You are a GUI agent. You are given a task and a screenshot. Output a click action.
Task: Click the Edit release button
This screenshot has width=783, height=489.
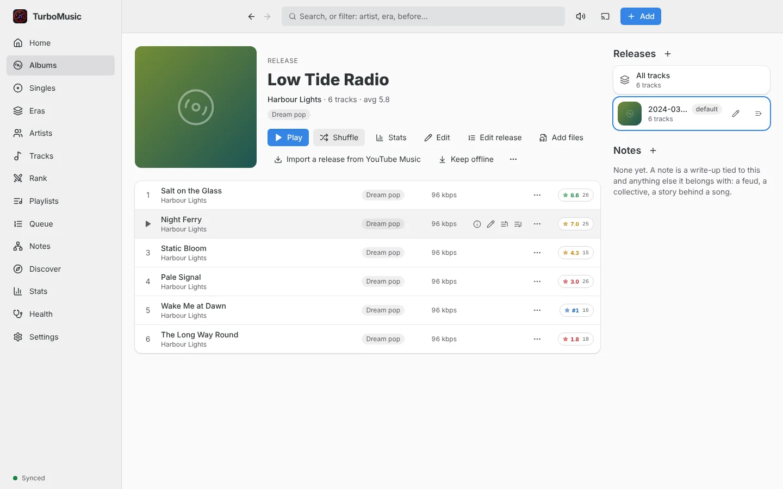coord(495,137)
